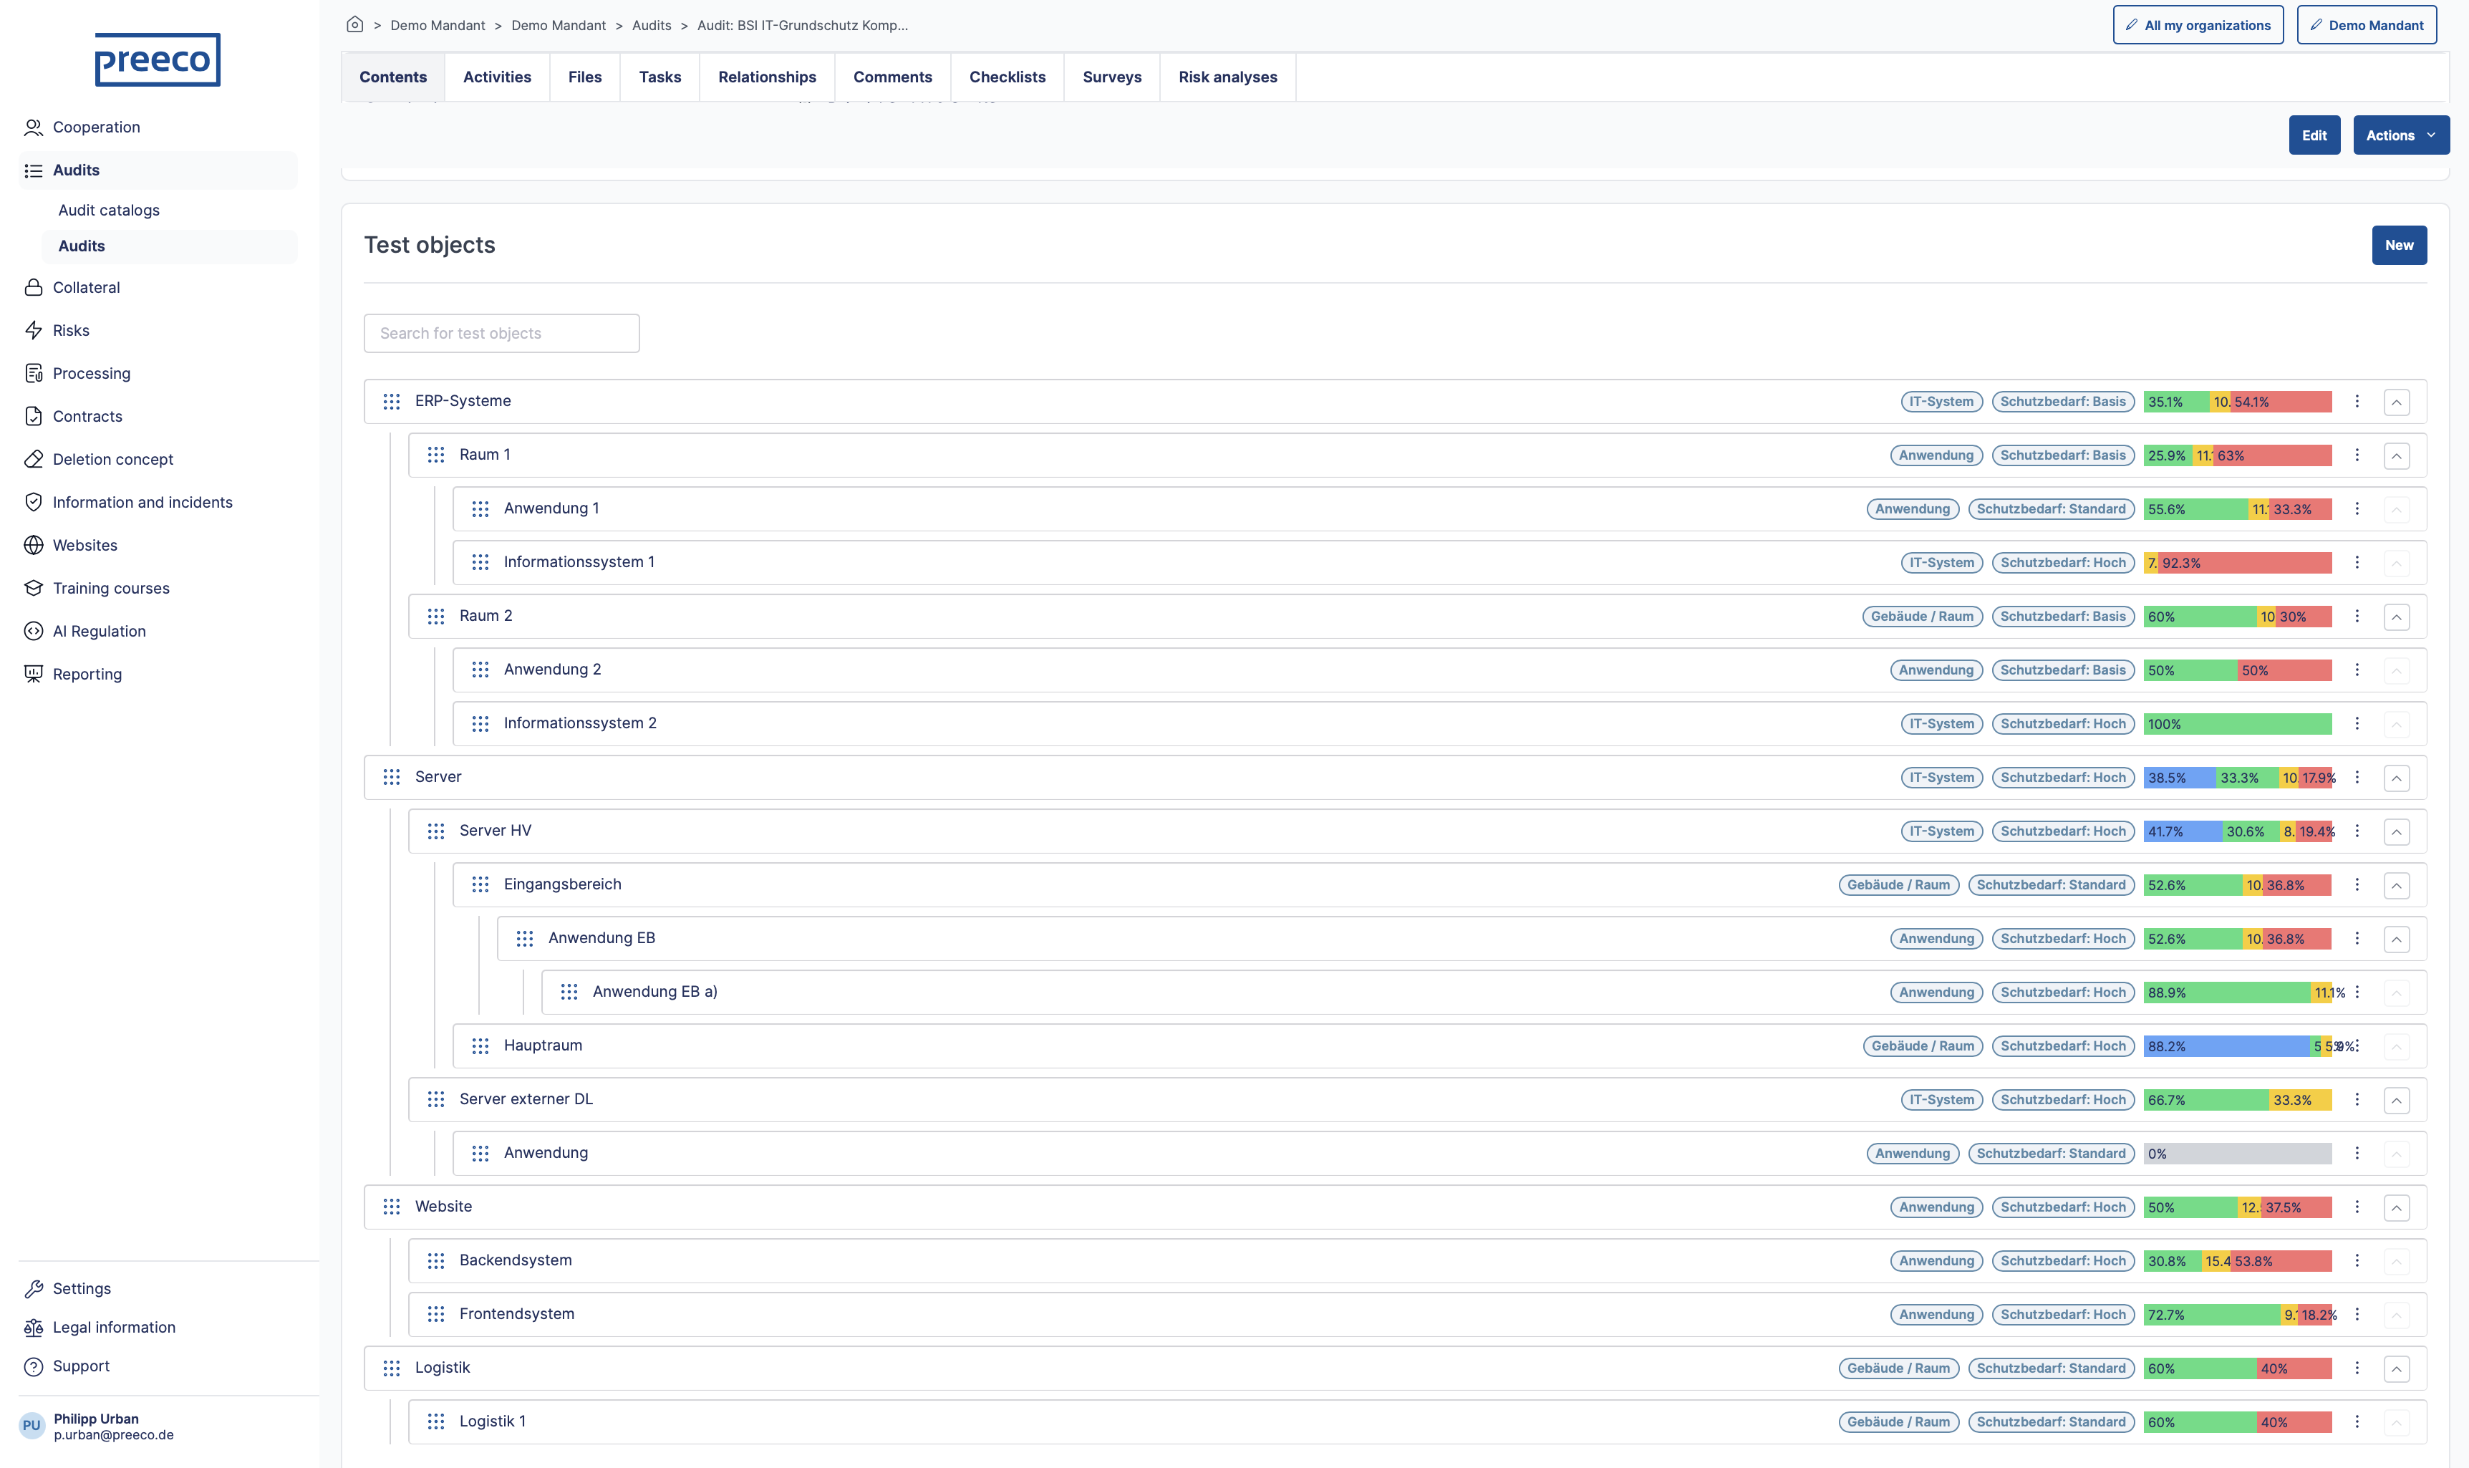Open Audit catalogs in sidebar
Viewport: 2469px width, 1468px height.
[109, 210]
